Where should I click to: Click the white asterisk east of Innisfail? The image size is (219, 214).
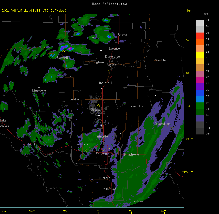pos(128,77)
